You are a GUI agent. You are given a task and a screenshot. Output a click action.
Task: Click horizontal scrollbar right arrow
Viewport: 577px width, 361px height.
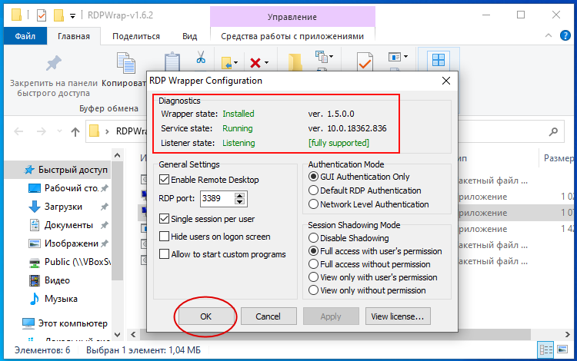click(x=568, y=335)
